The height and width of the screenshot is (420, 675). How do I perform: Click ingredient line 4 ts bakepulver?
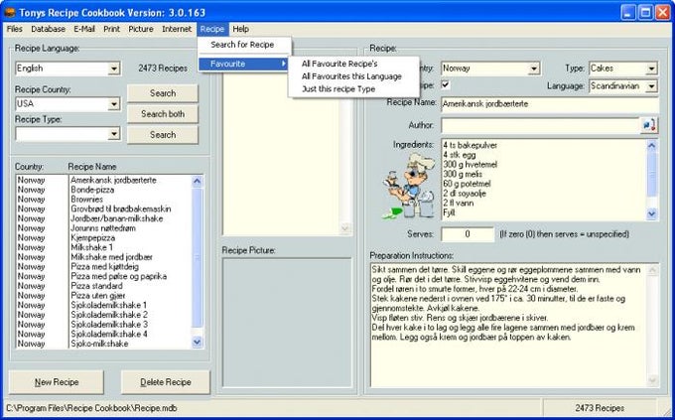471,146
